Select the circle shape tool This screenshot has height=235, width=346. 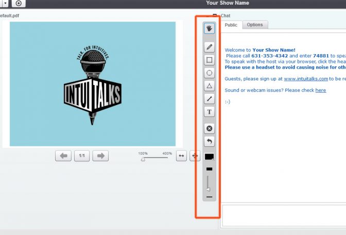(209, 73)
